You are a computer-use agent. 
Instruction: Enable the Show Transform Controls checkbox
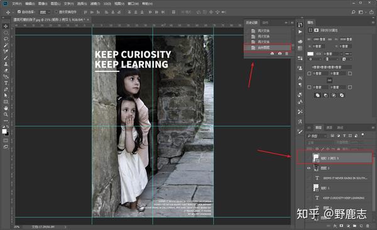(x=57, y=12)
